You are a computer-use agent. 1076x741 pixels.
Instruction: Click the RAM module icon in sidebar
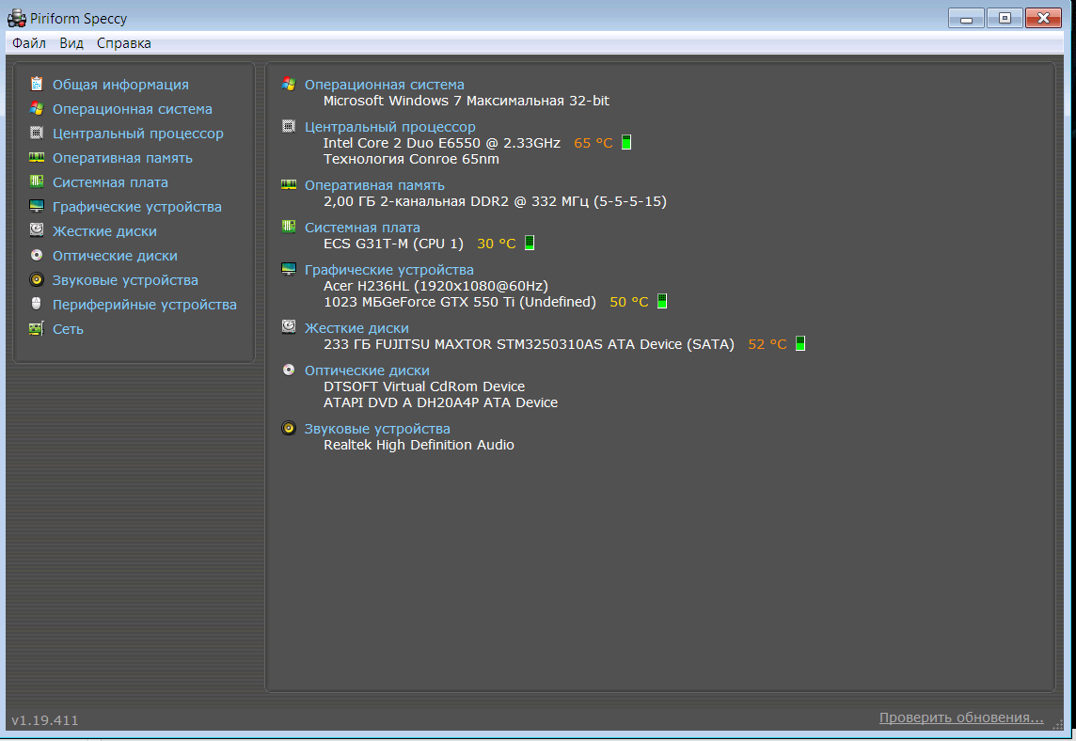point(37,158)
